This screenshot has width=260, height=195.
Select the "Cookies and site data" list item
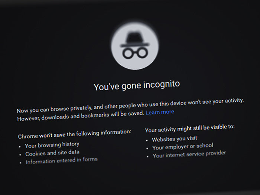point(52,153)
